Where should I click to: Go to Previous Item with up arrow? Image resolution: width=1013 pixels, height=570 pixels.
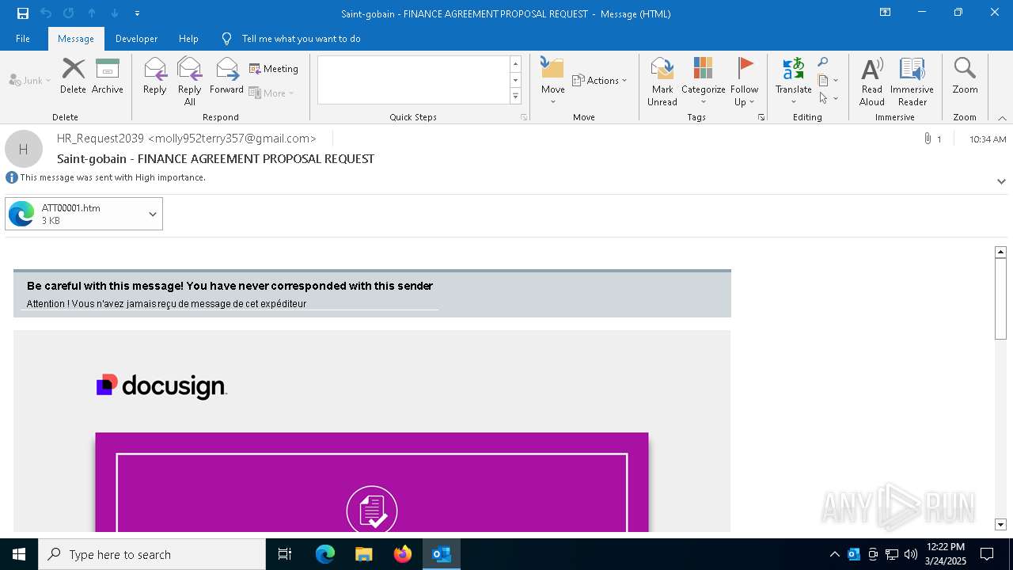tap(92, 13)
